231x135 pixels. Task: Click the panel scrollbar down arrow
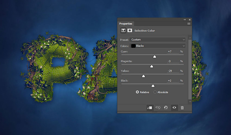point(190,101)
